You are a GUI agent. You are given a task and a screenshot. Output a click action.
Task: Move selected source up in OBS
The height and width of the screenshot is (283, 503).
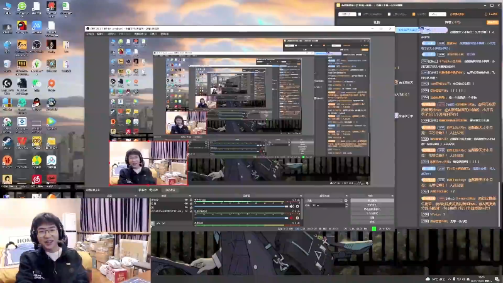(158, 223)
